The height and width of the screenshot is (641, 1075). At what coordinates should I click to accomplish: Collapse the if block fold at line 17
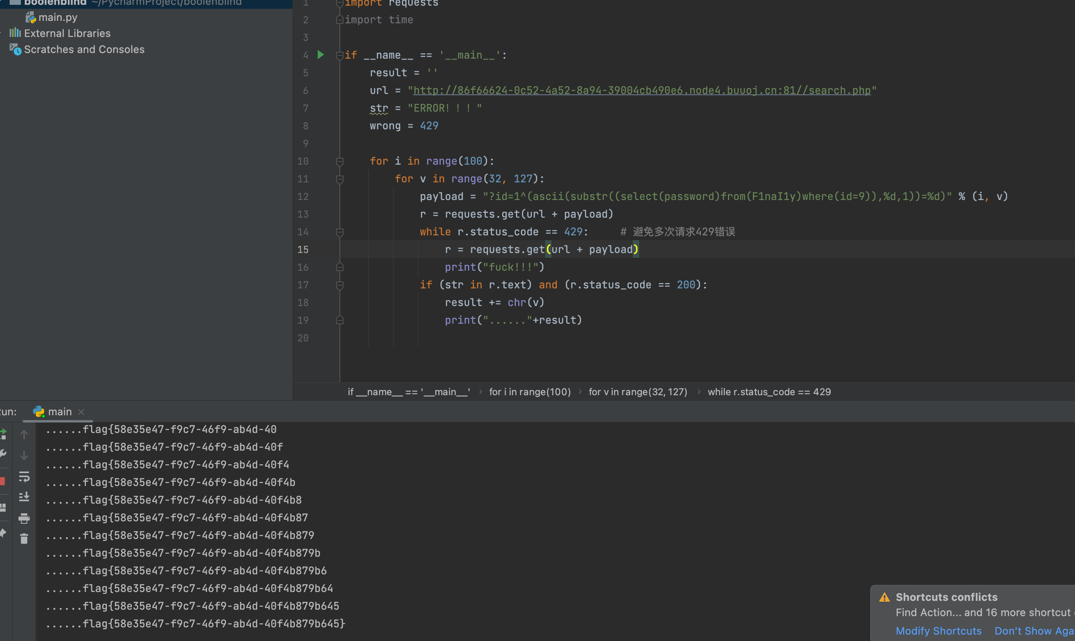coord(340,285)
